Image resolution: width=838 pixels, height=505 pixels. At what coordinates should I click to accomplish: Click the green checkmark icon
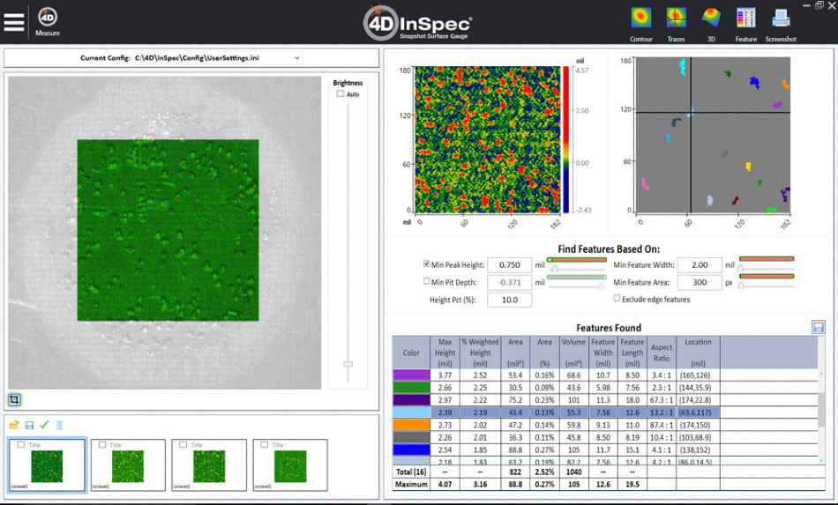(44, 426)
